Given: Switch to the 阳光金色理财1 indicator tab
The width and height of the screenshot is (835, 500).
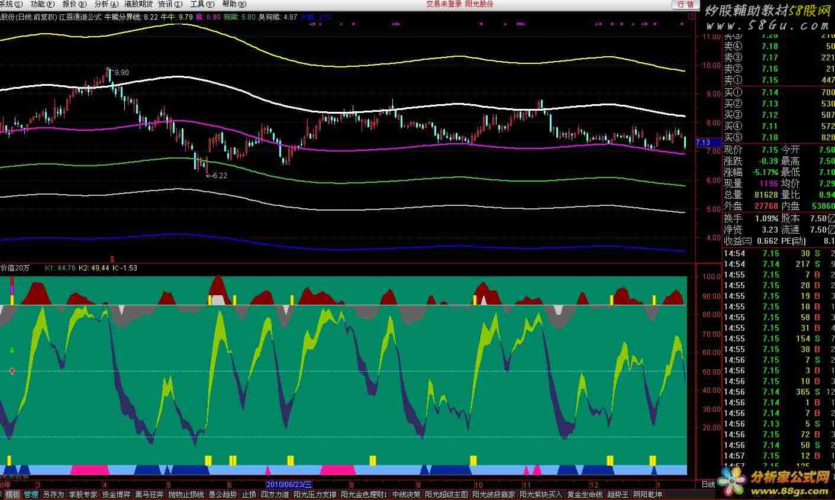Looking at the screenshot, I should pos(365,494).
